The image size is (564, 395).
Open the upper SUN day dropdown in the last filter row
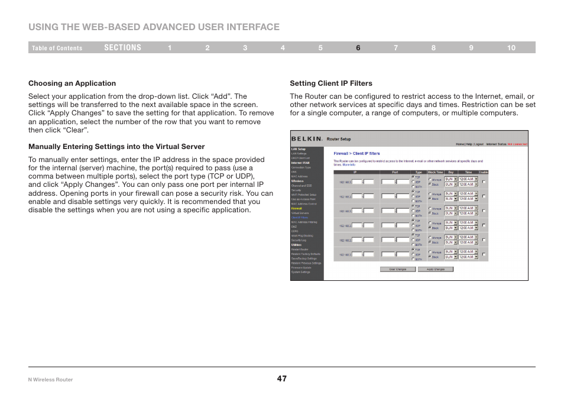(x=451, y=251)
